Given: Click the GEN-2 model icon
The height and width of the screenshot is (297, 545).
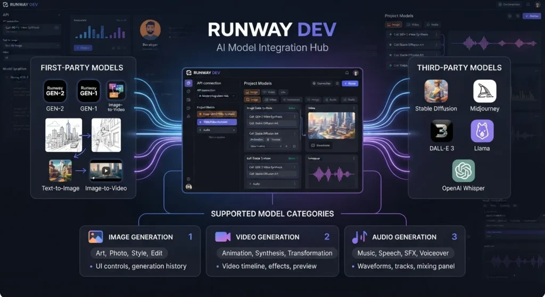Looking at the screenshot, I should click(x=55, y=91).
